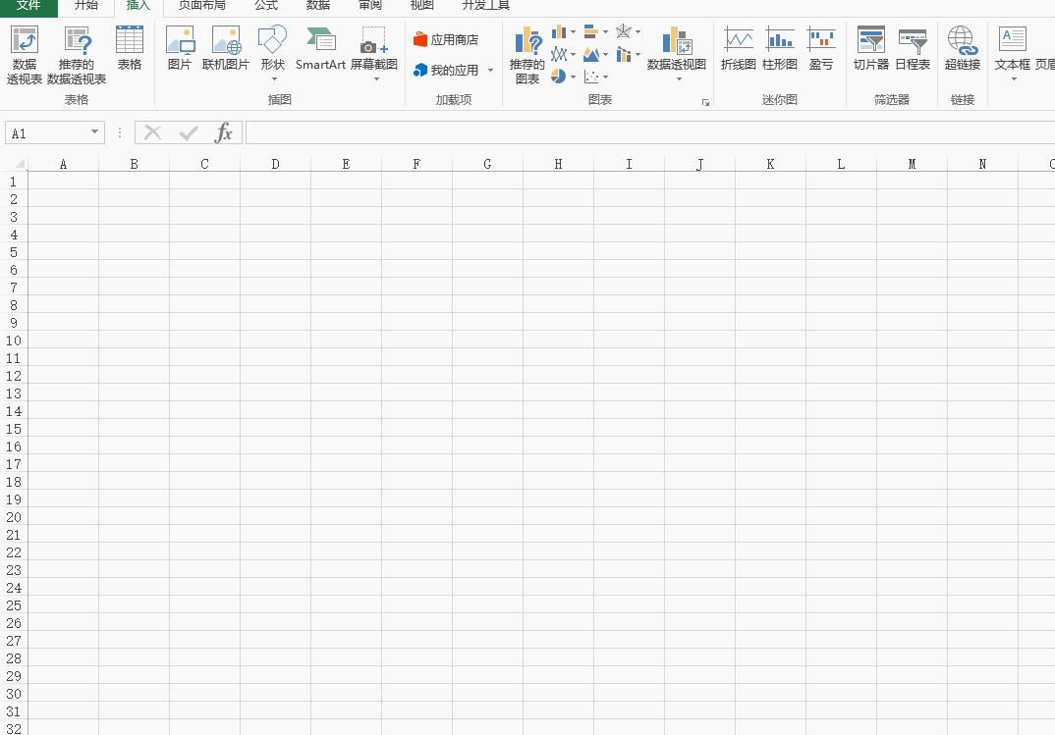This screenshot has height=735, width=1055.
Task: Insert a PivotTable (数据透视表)
Action: point(25,55)
